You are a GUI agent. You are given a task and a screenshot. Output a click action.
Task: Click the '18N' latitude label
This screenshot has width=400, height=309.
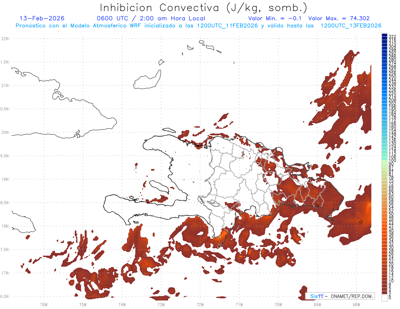point(5,226)
